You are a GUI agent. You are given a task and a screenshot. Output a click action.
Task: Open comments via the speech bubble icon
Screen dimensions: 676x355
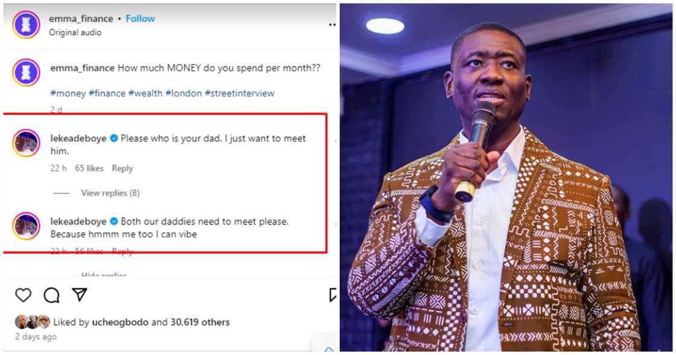pyautogui.click(x=51, y=295)
